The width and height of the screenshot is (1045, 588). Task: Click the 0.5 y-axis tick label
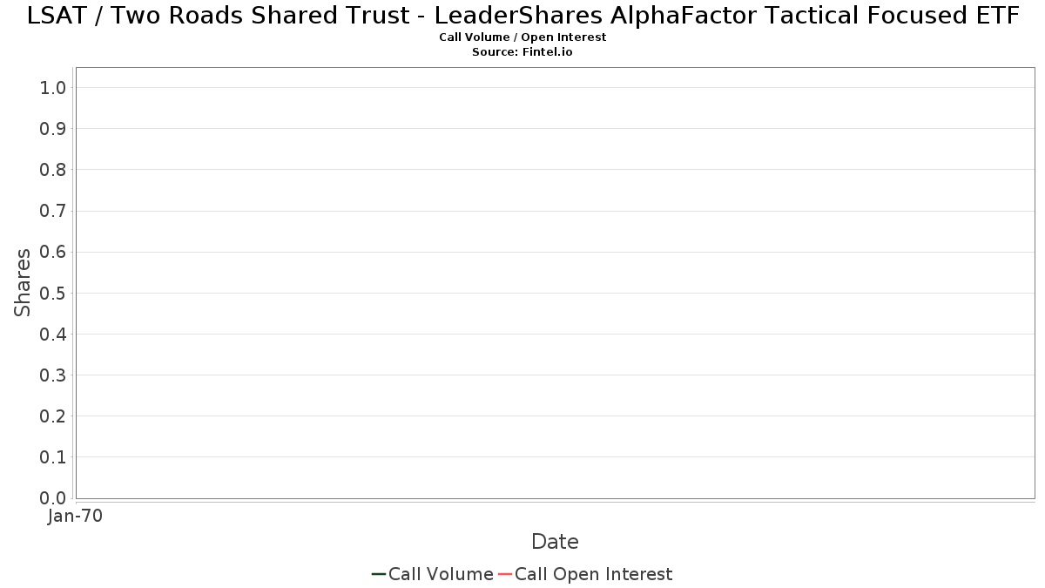point(53,293)
